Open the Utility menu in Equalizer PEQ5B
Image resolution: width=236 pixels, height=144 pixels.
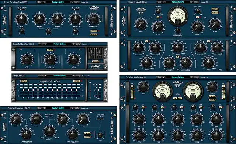[196, 2]
